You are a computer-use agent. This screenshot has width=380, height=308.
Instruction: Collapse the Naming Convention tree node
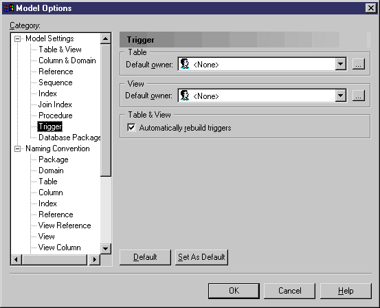(x=17, y=148)
